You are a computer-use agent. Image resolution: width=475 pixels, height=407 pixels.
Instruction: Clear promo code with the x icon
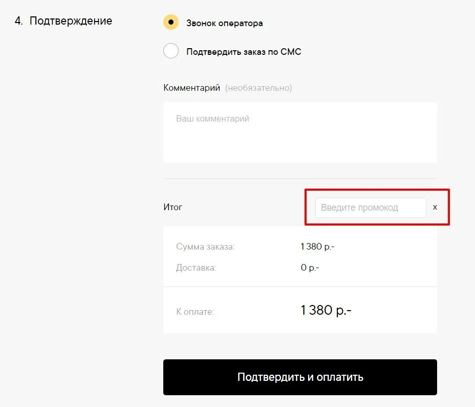pyautogui.click(x=435, y=208)
